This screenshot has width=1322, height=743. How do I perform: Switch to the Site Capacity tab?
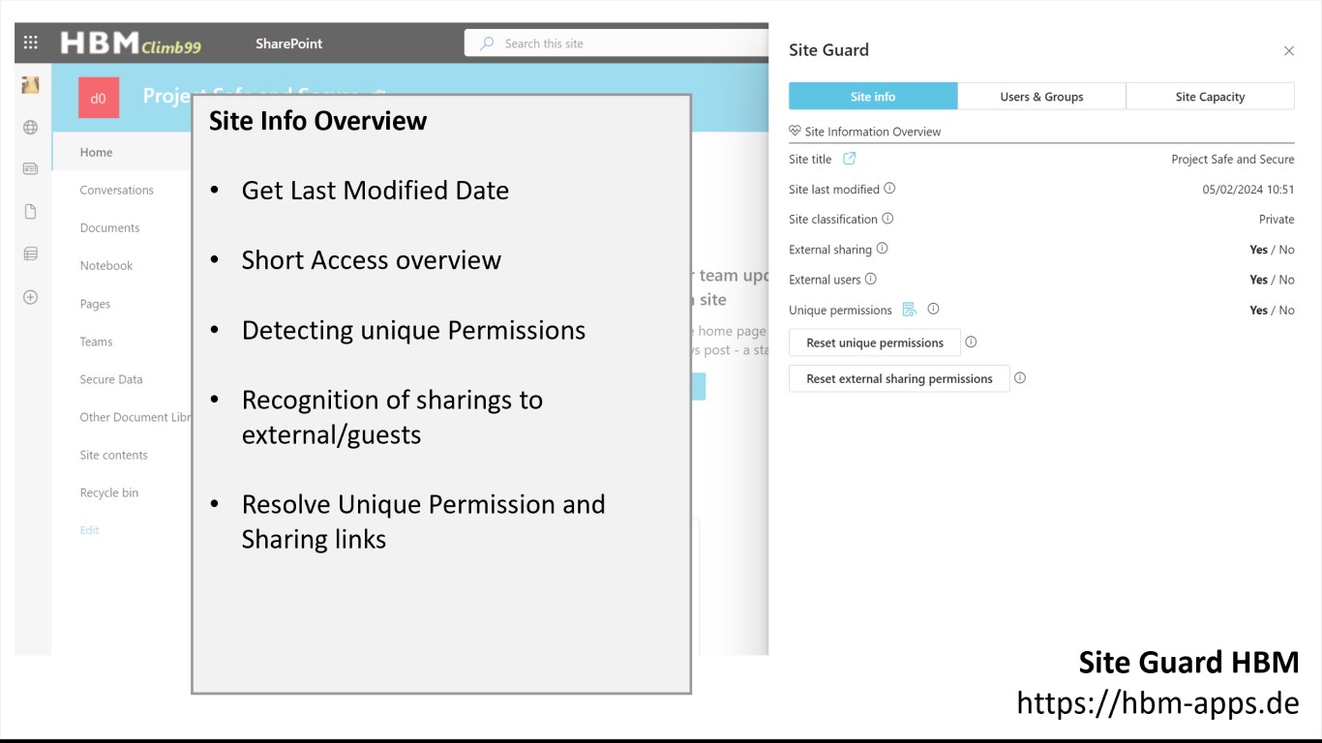tap(1210, 97)
